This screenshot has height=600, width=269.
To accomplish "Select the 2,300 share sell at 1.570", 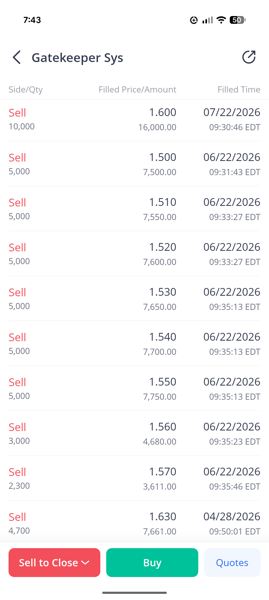I will click(x=134, y=478).
